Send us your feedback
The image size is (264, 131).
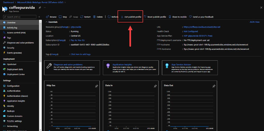pyautogui.click(x=201, y=17)
